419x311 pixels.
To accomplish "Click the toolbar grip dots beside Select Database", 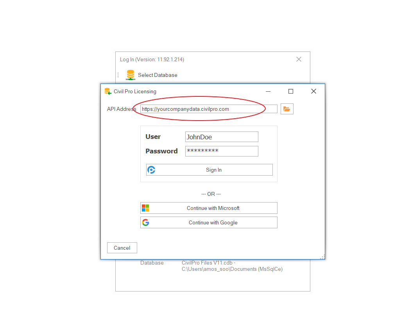I will click(x=118, y=75).
